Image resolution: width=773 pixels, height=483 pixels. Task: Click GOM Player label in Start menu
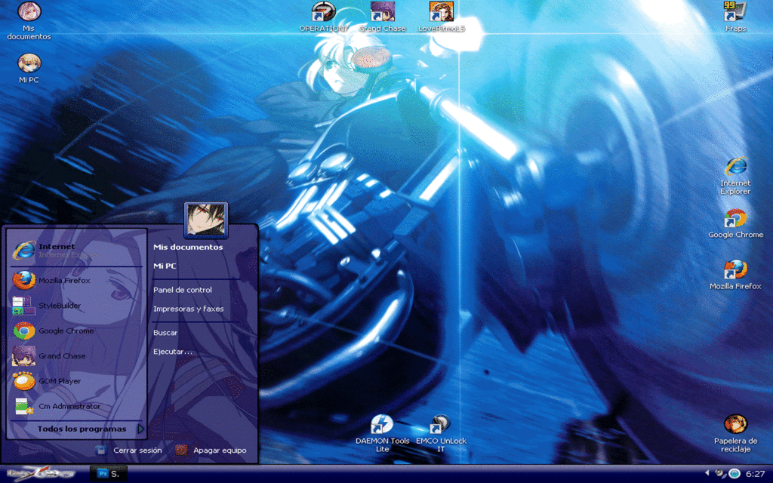60,381
